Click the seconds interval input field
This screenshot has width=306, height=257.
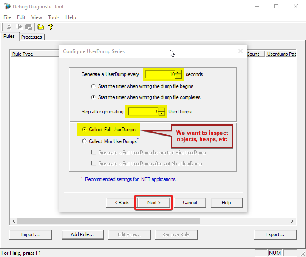pyautogui.click(x=160, y=74)
